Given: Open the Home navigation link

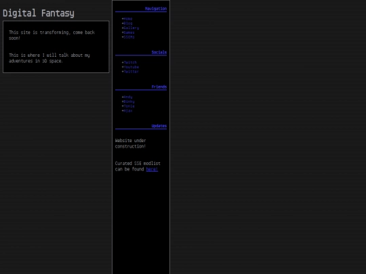Looking at the screenshot, I should (x=128, y=19).
